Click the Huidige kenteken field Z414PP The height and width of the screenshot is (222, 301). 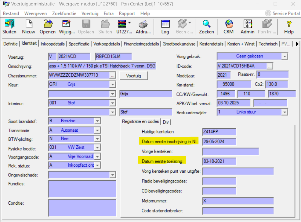point(219,132)
